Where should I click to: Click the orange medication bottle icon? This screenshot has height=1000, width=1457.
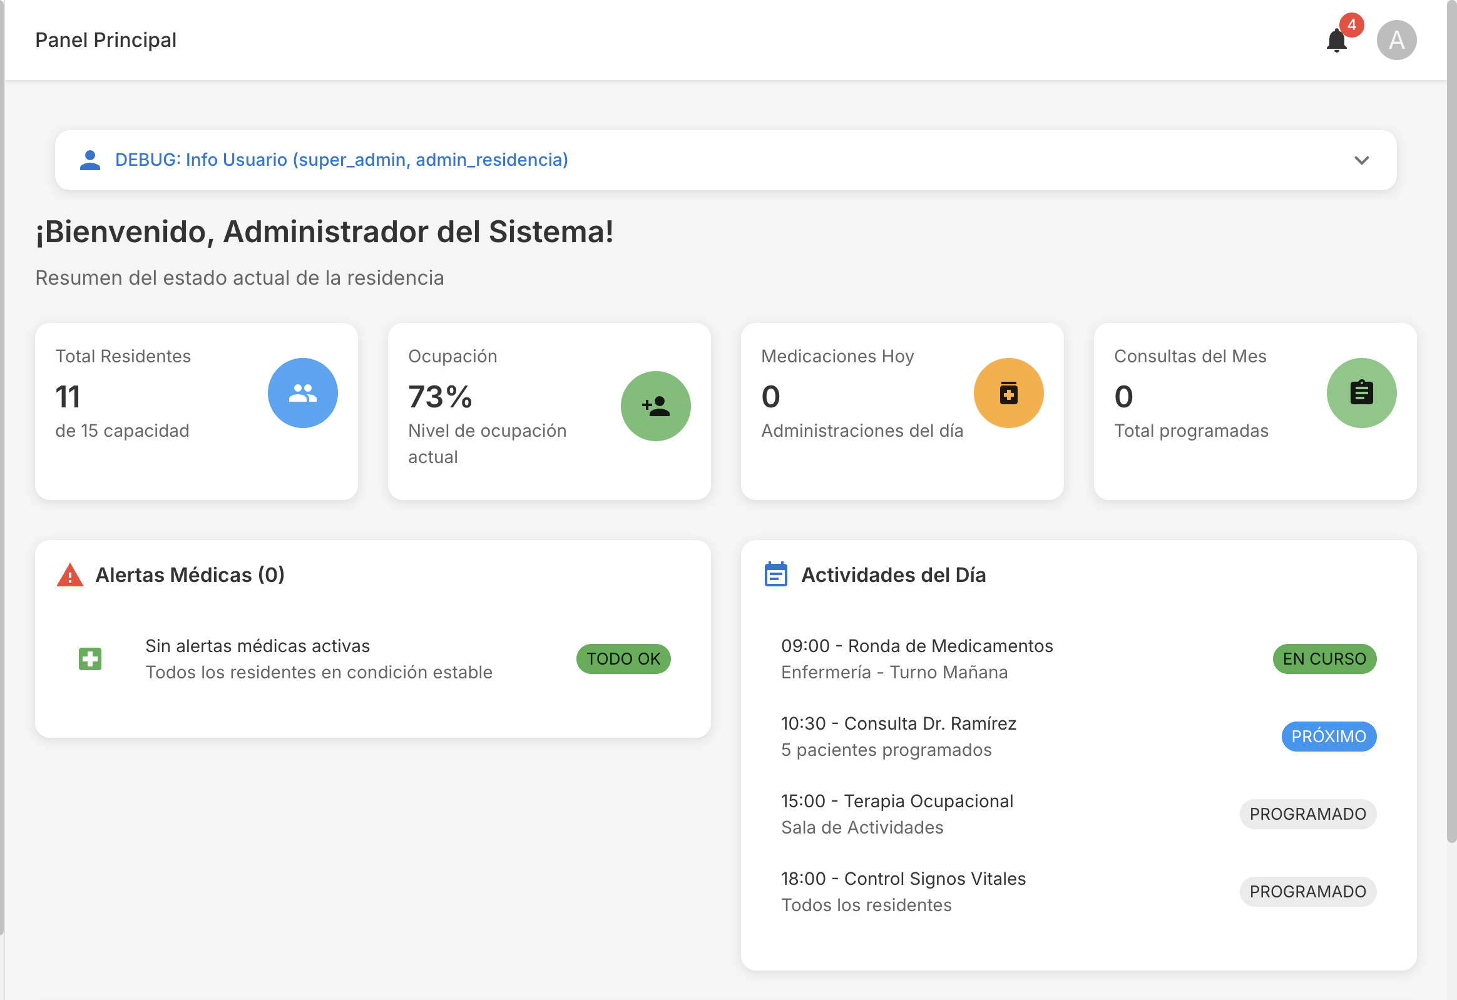1008,393
